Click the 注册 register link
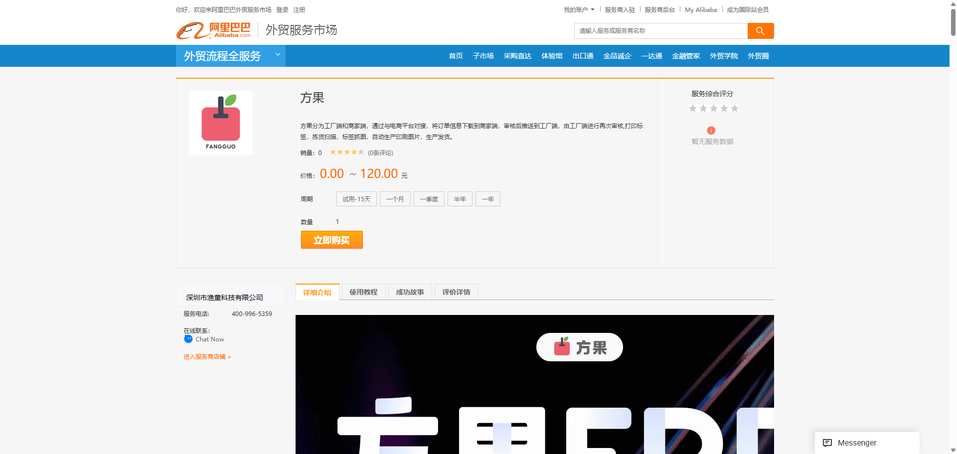Screen dimensions: 957x454 pos(300,10)
